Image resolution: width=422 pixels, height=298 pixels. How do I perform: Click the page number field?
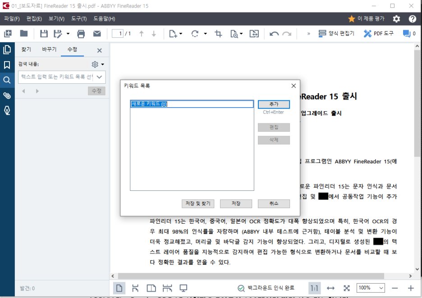click(118, 34)
